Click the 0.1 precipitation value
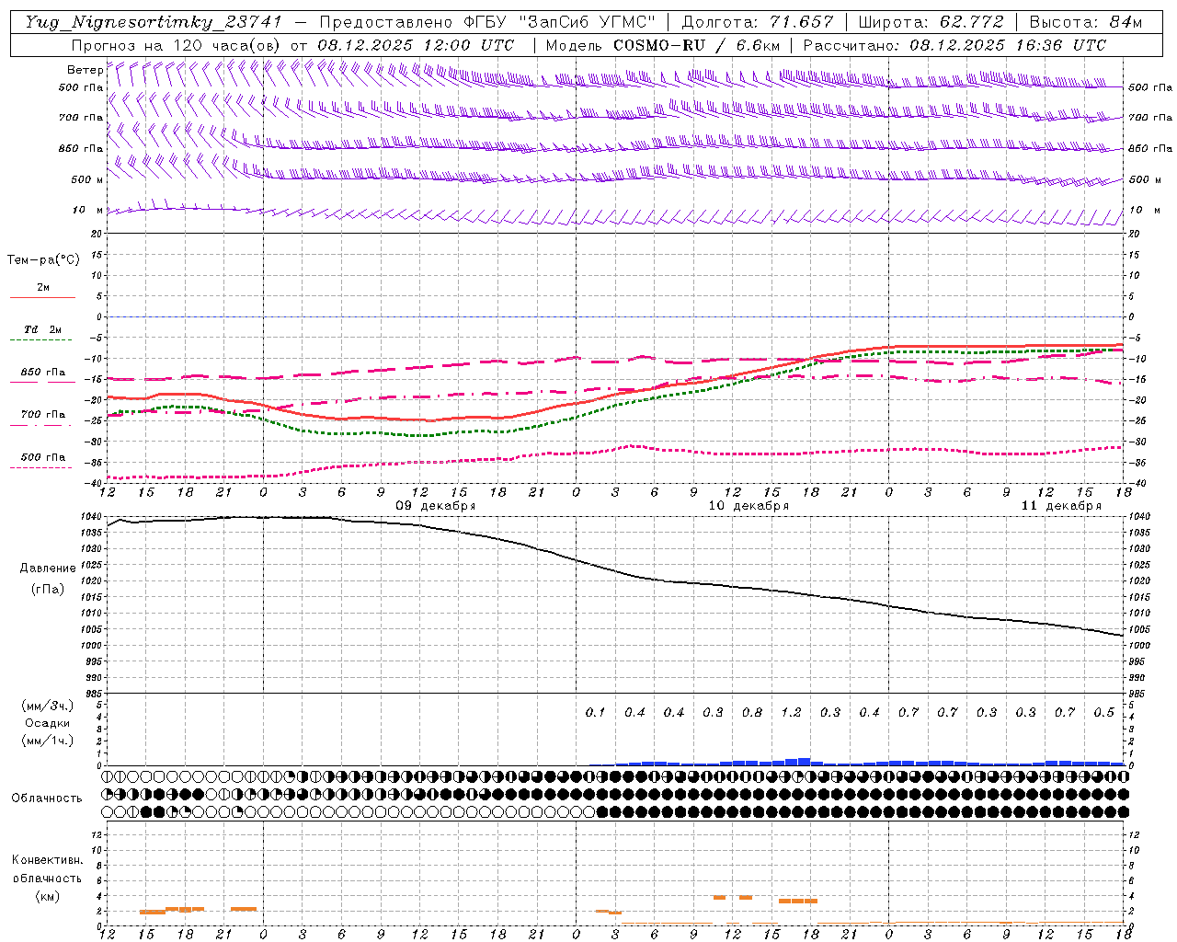This screenshot has height=942, width=1177. [595, 712]
